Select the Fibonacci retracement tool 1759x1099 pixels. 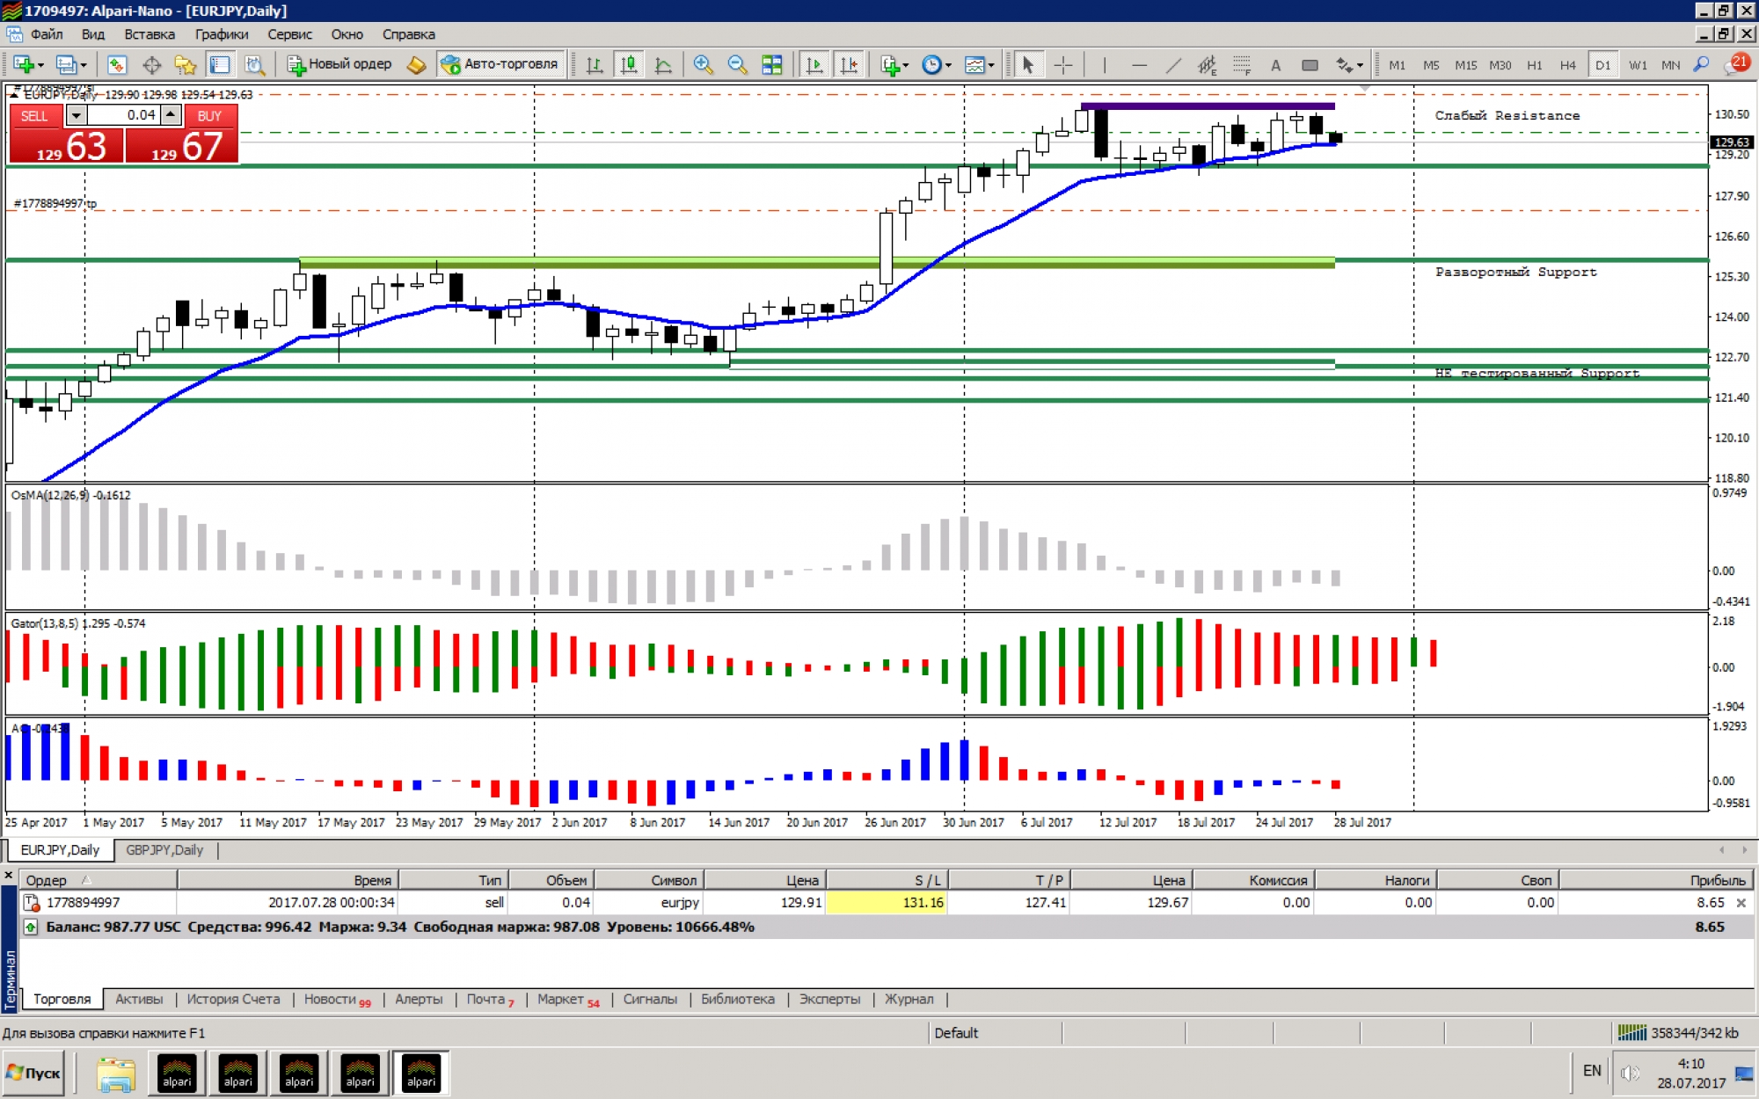1241,65
